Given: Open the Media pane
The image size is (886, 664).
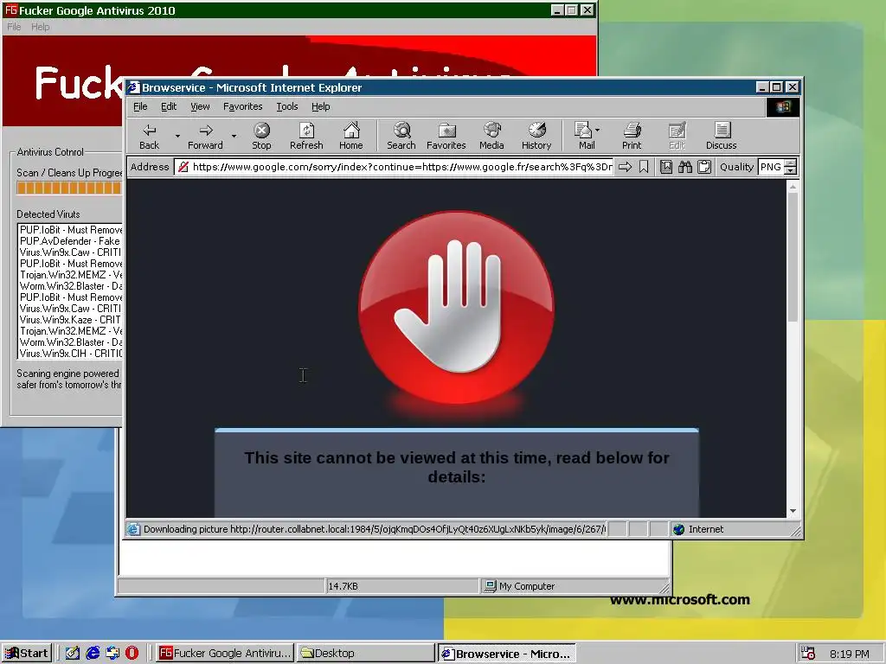Looking at the screenshot, I should 491,136.
